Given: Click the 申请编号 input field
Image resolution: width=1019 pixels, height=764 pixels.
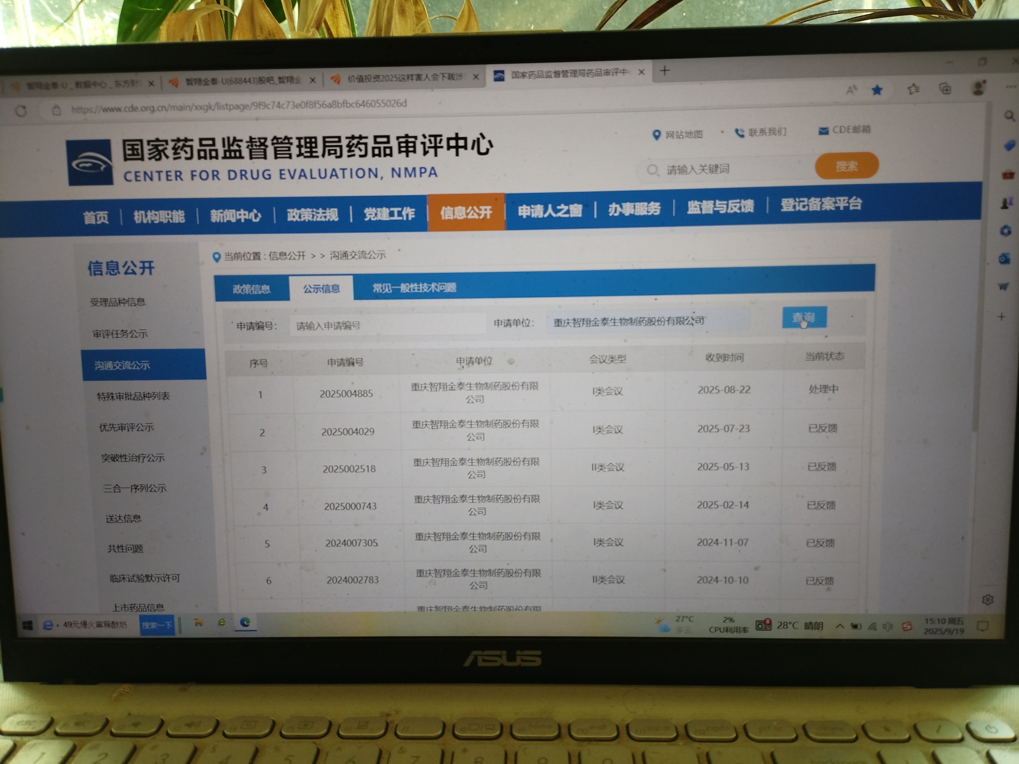Looking at the screenshot, I should (387, 325).
